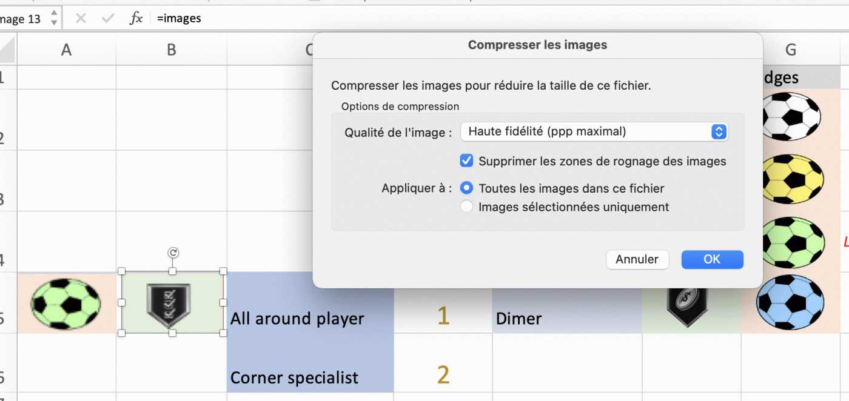Click the blue soccer ball image
Viewport: 849px width, 401px height.
791,302
